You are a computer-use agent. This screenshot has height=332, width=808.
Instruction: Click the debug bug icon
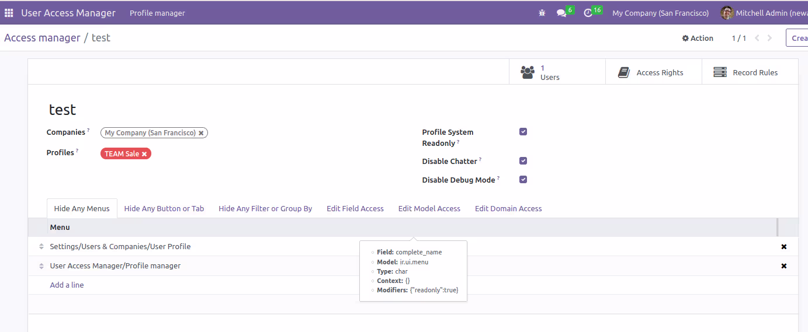click(542, 13)
